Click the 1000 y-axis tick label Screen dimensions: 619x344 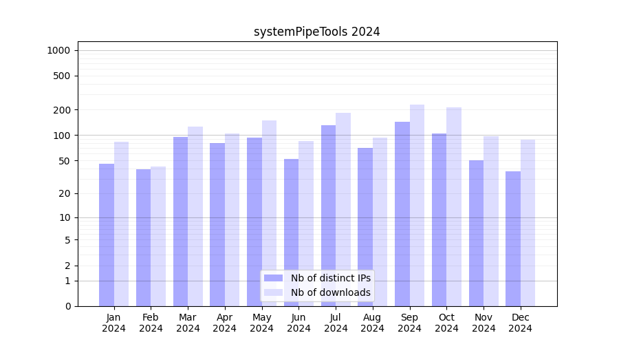58,50
